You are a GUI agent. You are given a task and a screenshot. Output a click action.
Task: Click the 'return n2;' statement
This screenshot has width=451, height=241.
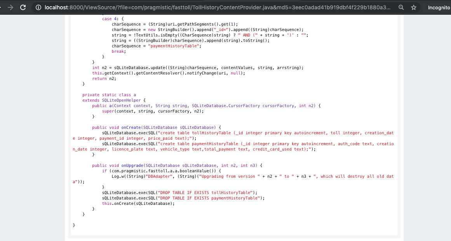coord(104,78)
